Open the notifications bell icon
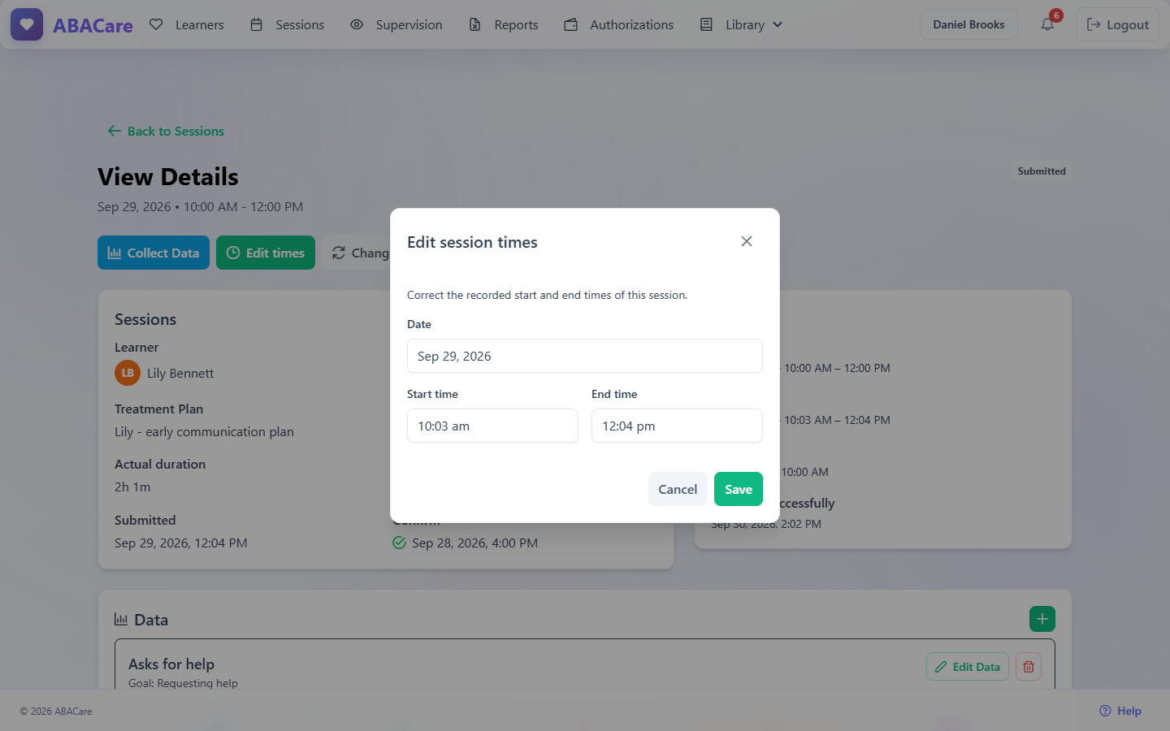The height and width of the screenshot is (731, 1170). point(1047,24)
